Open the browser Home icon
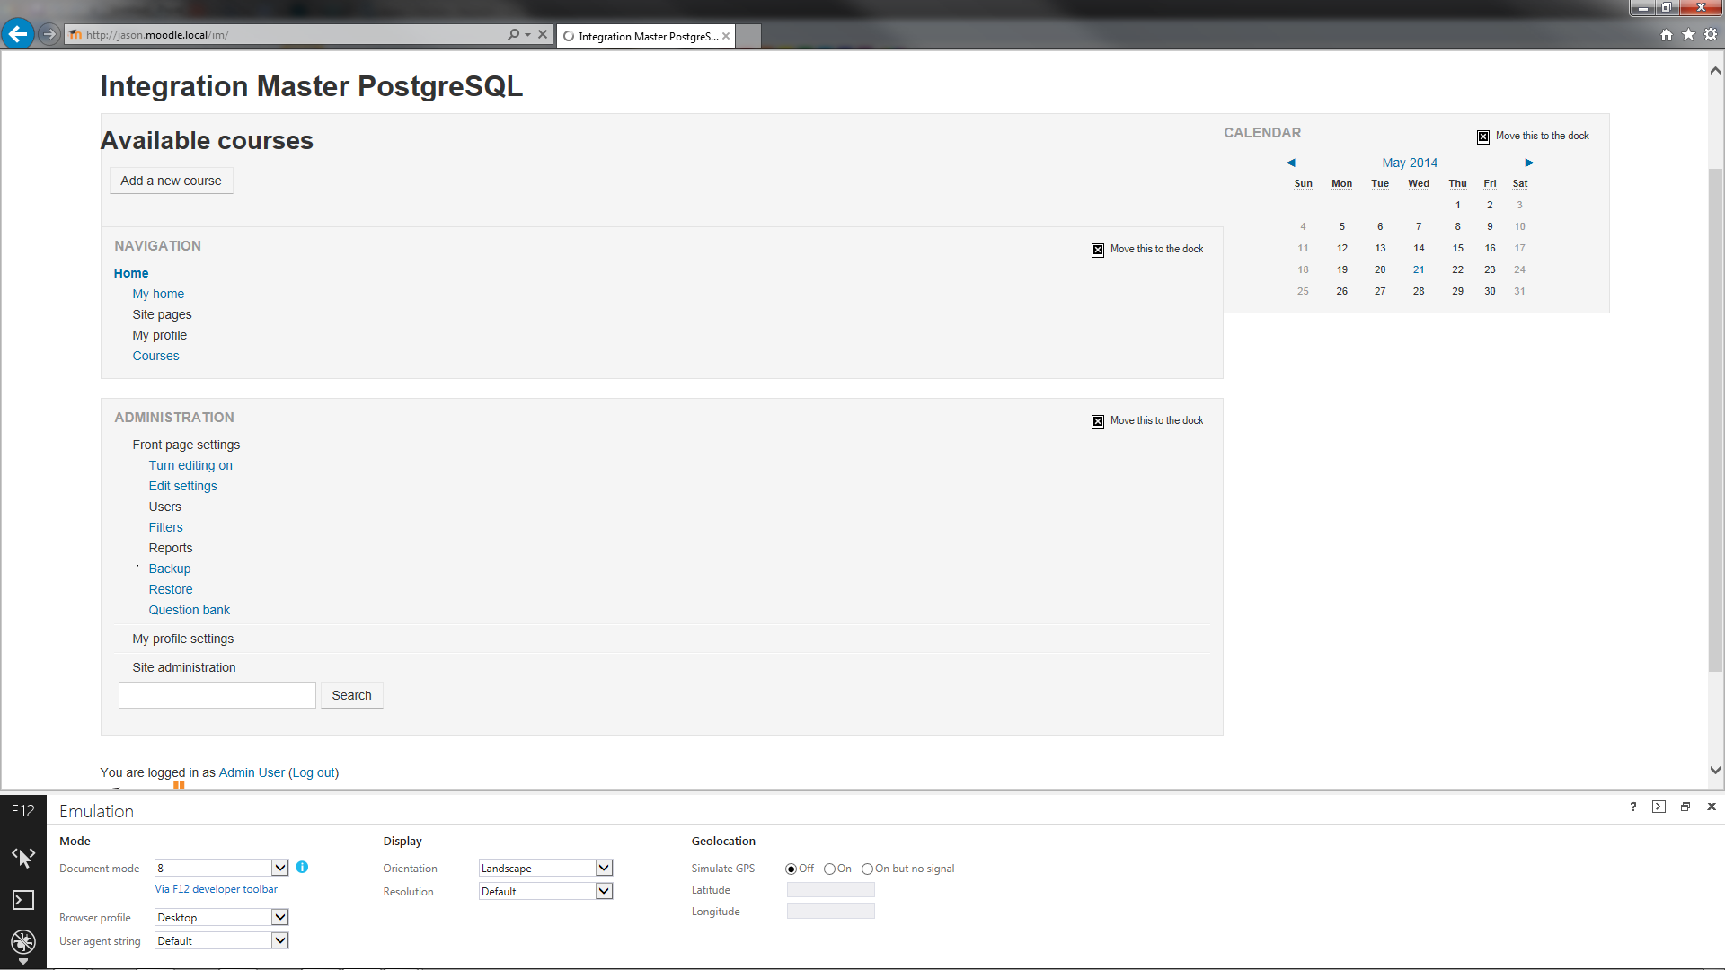Viewport: 1725px width, 970px height. (x=1667, y=34)
